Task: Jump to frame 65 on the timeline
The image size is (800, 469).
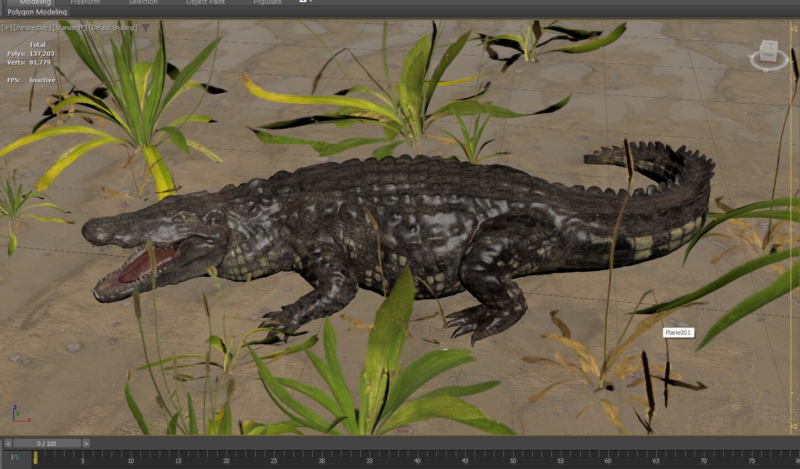Action: [656, 460]
